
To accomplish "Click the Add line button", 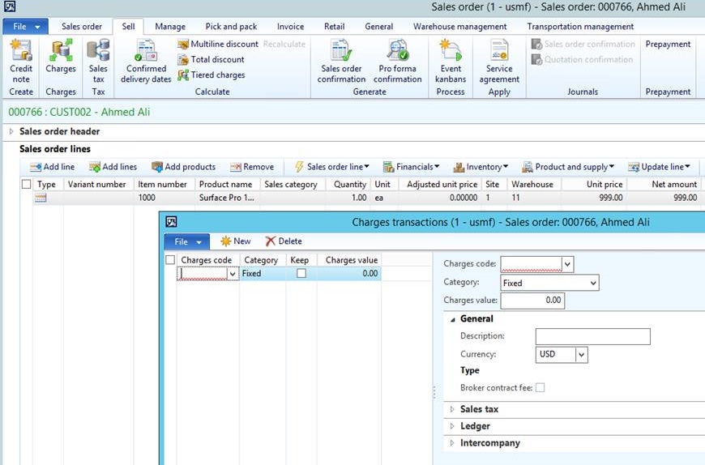I will (x=52, y=167).
